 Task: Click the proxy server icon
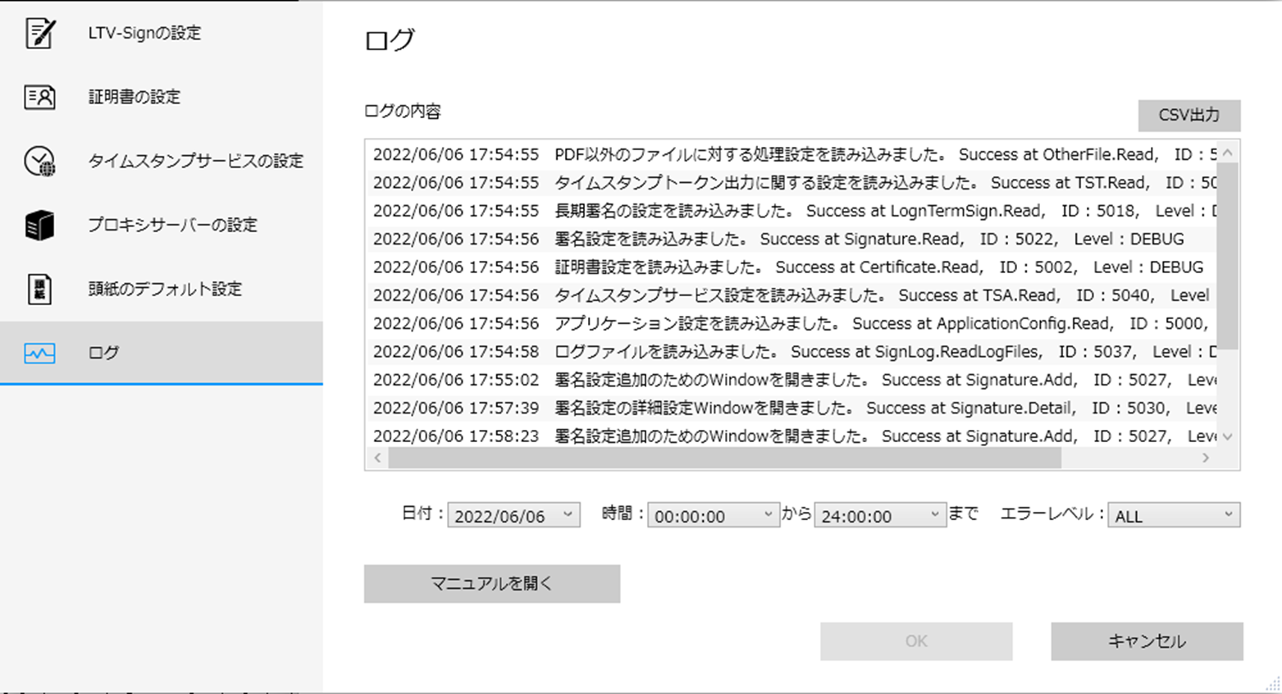[39, 226]
